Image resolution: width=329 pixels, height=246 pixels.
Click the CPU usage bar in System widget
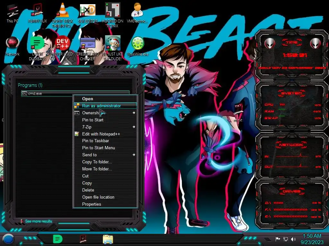[x=282, y=105]
